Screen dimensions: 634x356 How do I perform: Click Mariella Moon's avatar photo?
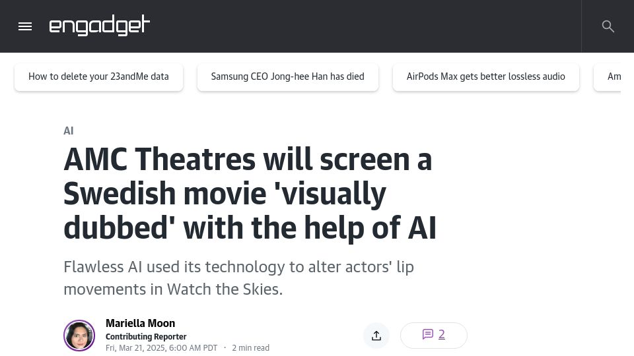coord(79,336)
